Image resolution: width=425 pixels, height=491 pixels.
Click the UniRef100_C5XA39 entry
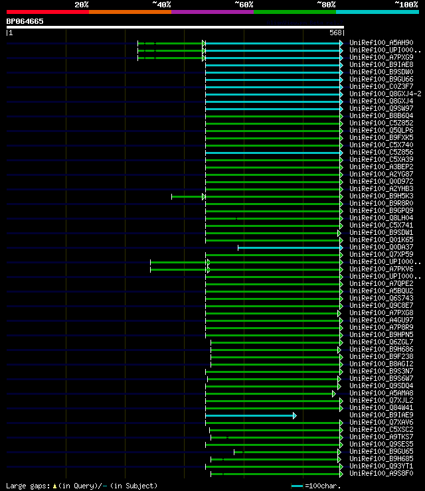[x=381, y=159]
